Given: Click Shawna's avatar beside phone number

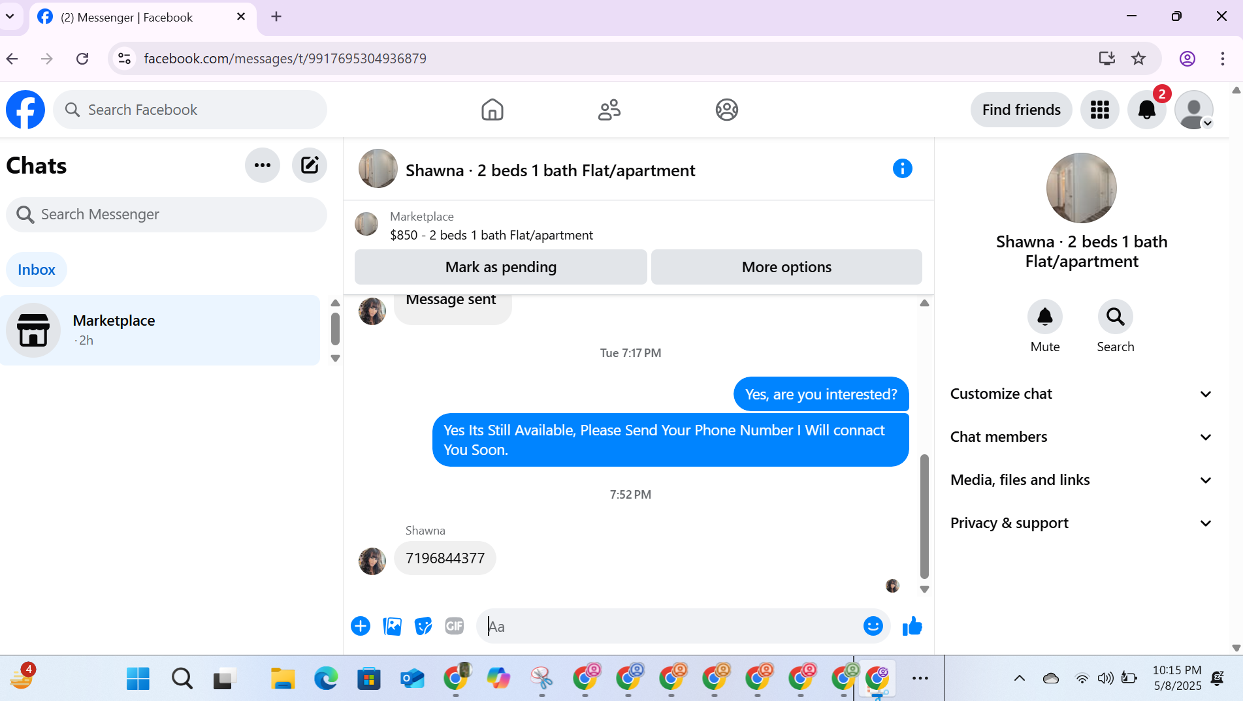Looking at the screenshot, I should pyautogui.click(x=372, y=561).
